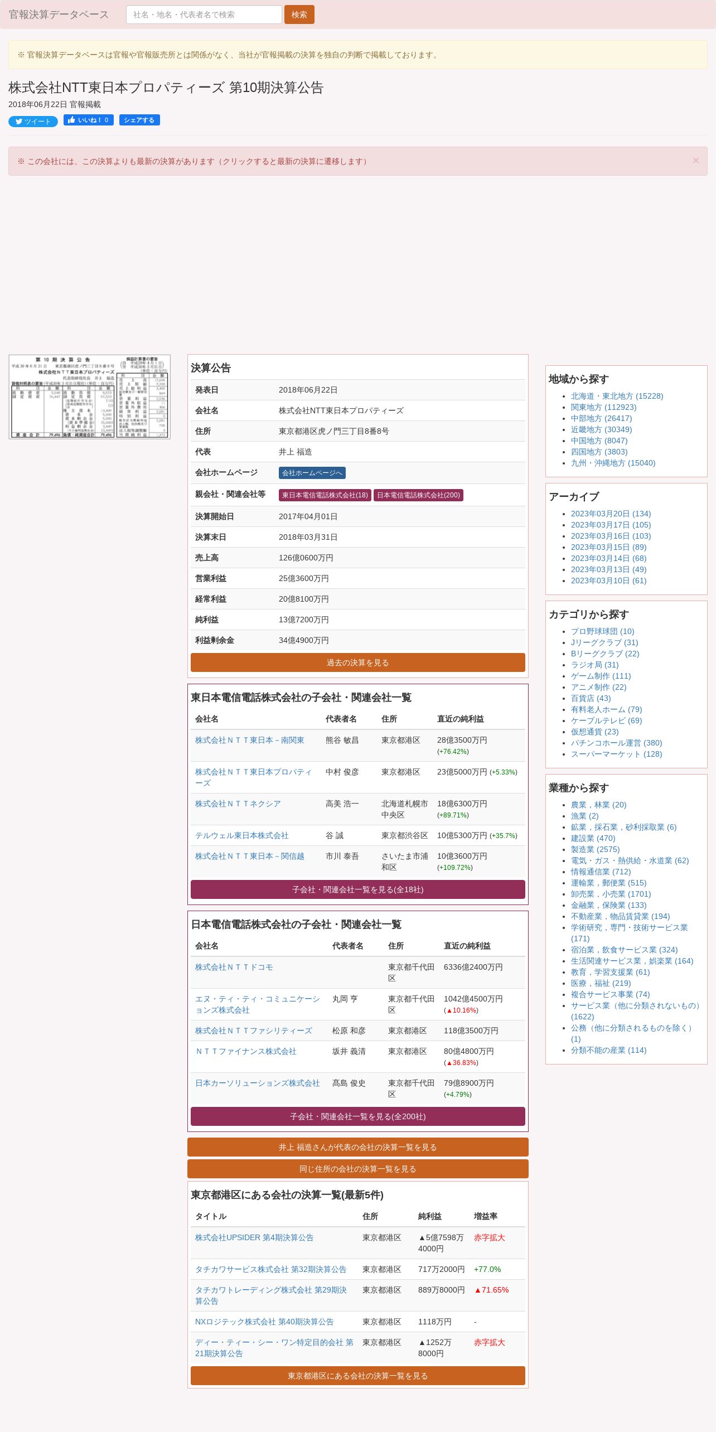The height and width of the screenshot is (1432, 716).
Task: Open 情報通信業 (712) industry
Action: (601, 872)
